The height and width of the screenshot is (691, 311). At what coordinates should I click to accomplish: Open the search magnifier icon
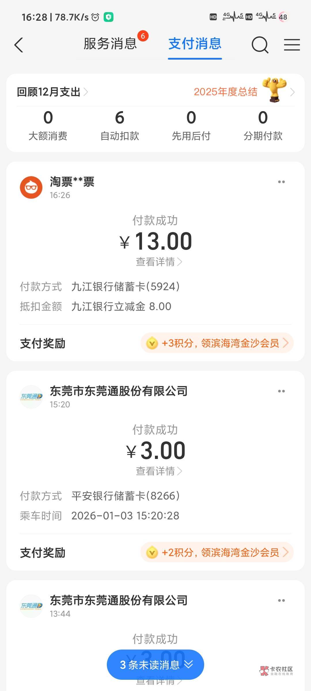pos(260,45)
